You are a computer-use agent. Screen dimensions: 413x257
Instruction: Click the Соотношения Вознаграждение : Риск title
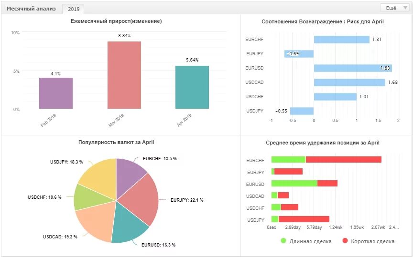(x=322, y=21)
